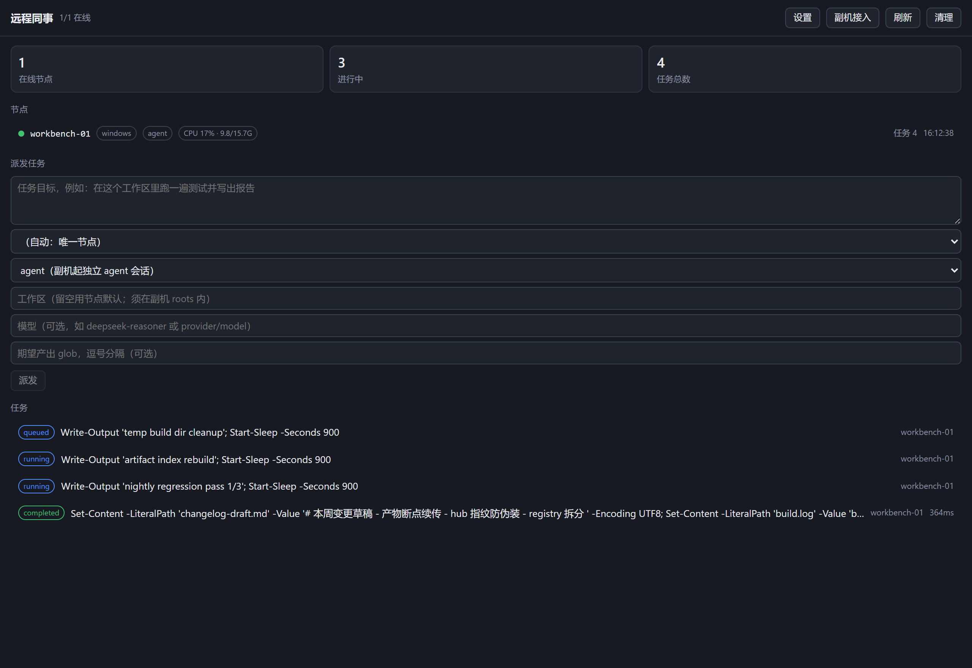Click the windows tag badge

point(116,133)
